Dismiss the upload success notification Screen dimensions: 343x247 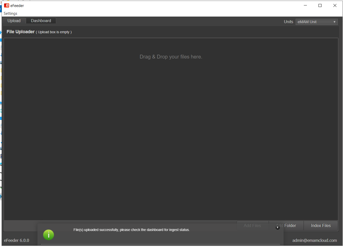coord(277,227)
